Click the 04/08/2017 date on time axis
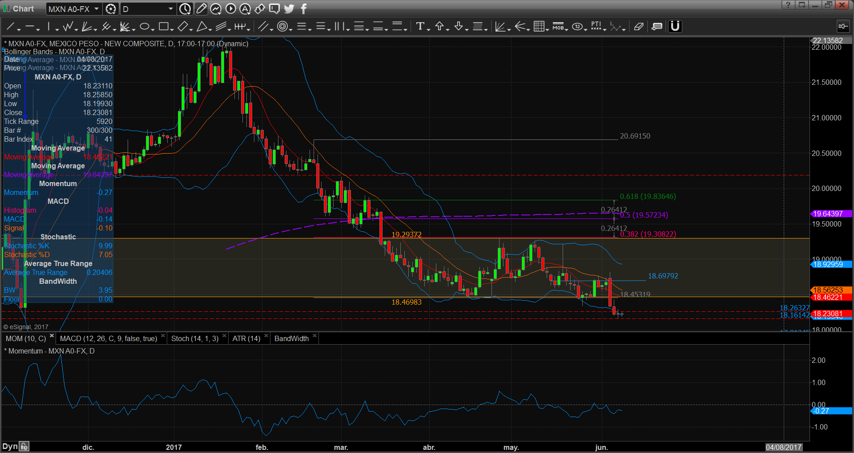854x453 pixels. click(x=784, y=447)
